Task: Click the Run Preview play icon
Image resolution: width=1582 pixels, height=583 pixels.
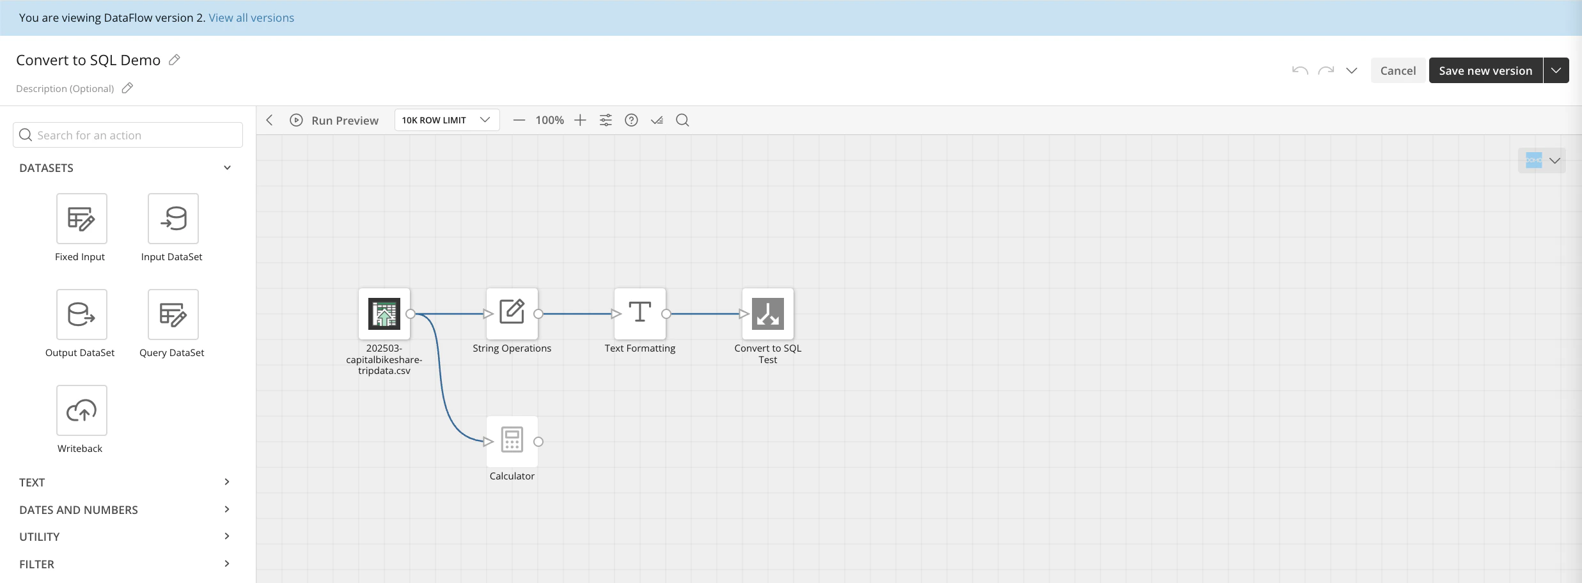Action: [x=296, y=120]
